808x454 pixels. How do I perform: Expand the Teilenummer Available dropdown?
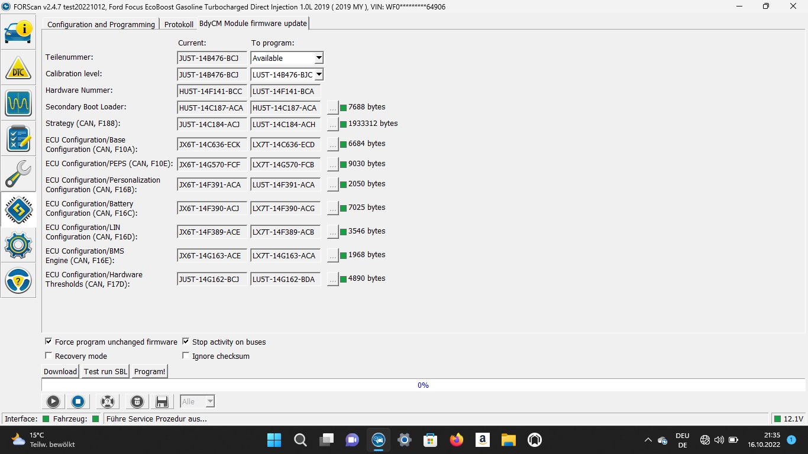318,58
